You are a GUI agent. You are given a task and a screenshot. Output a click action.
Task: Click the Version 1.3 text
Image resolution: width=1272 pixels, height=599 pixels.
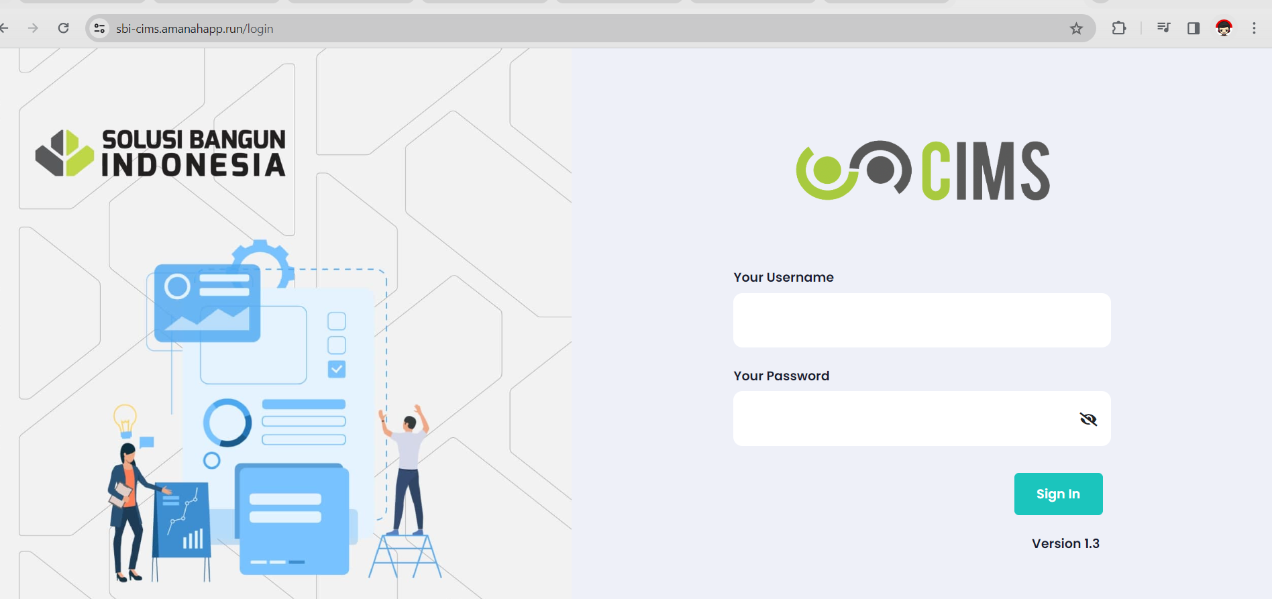(x=1065, y=543)
